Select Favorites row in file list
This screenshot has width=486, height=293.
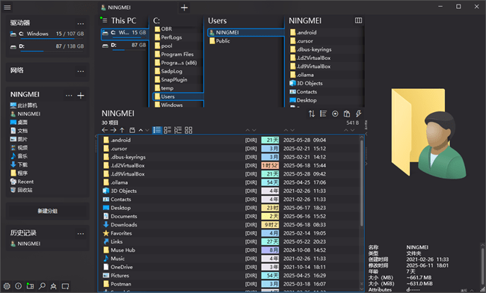tap(230, 233)
